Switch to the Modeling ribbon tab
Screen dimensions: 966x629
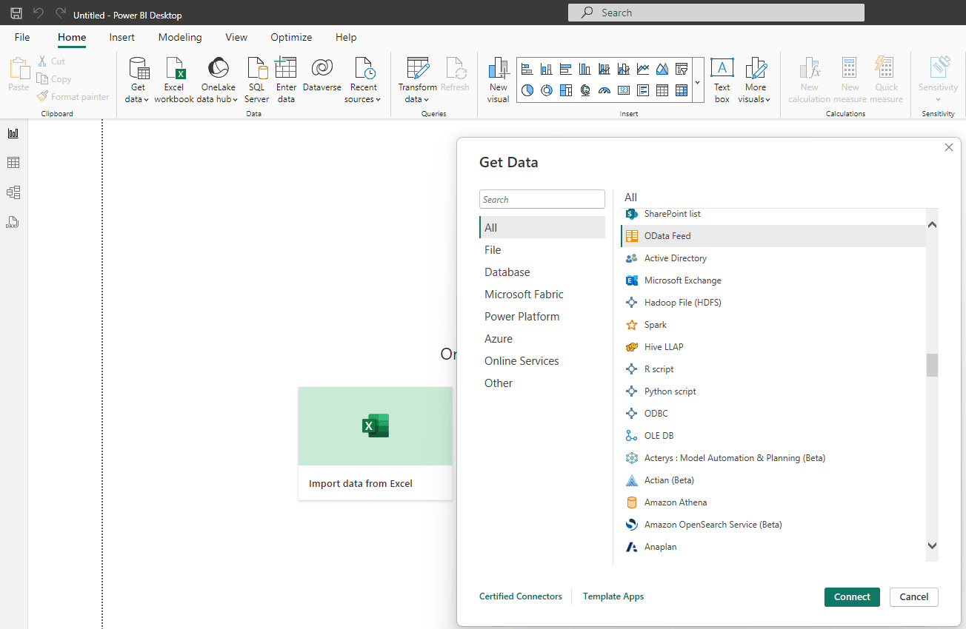coord(180,37)
